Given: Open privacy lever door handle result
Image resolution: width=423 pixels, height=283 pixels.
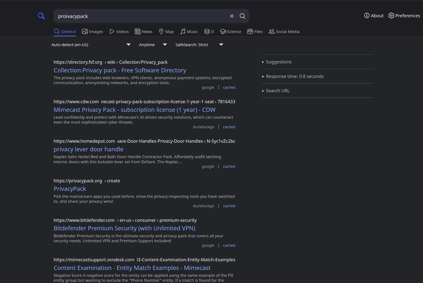Looking at the screenshot, I should click(x=88, y=149).
